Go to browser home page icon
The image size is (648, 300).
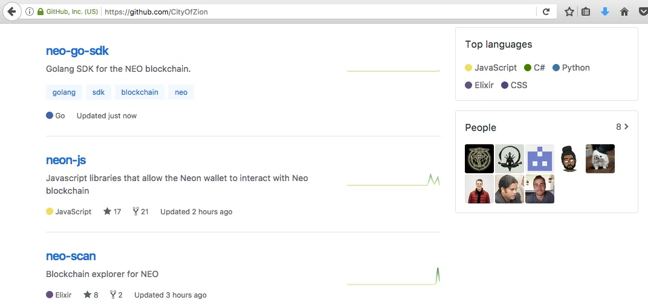(624, 11)
